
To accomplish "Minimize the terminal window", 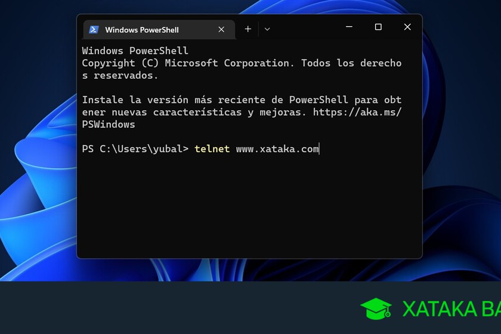I will [350, 27].
